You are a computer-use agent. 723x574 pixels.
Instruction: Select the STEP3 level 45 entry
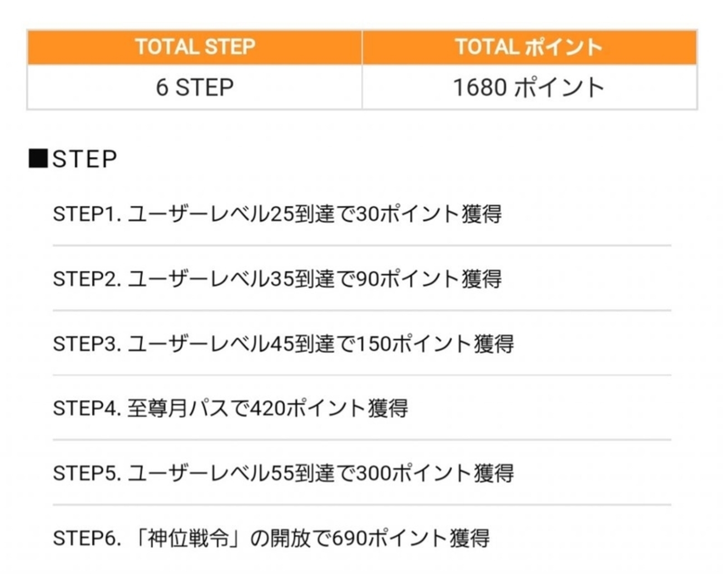(x=283, y=344)
